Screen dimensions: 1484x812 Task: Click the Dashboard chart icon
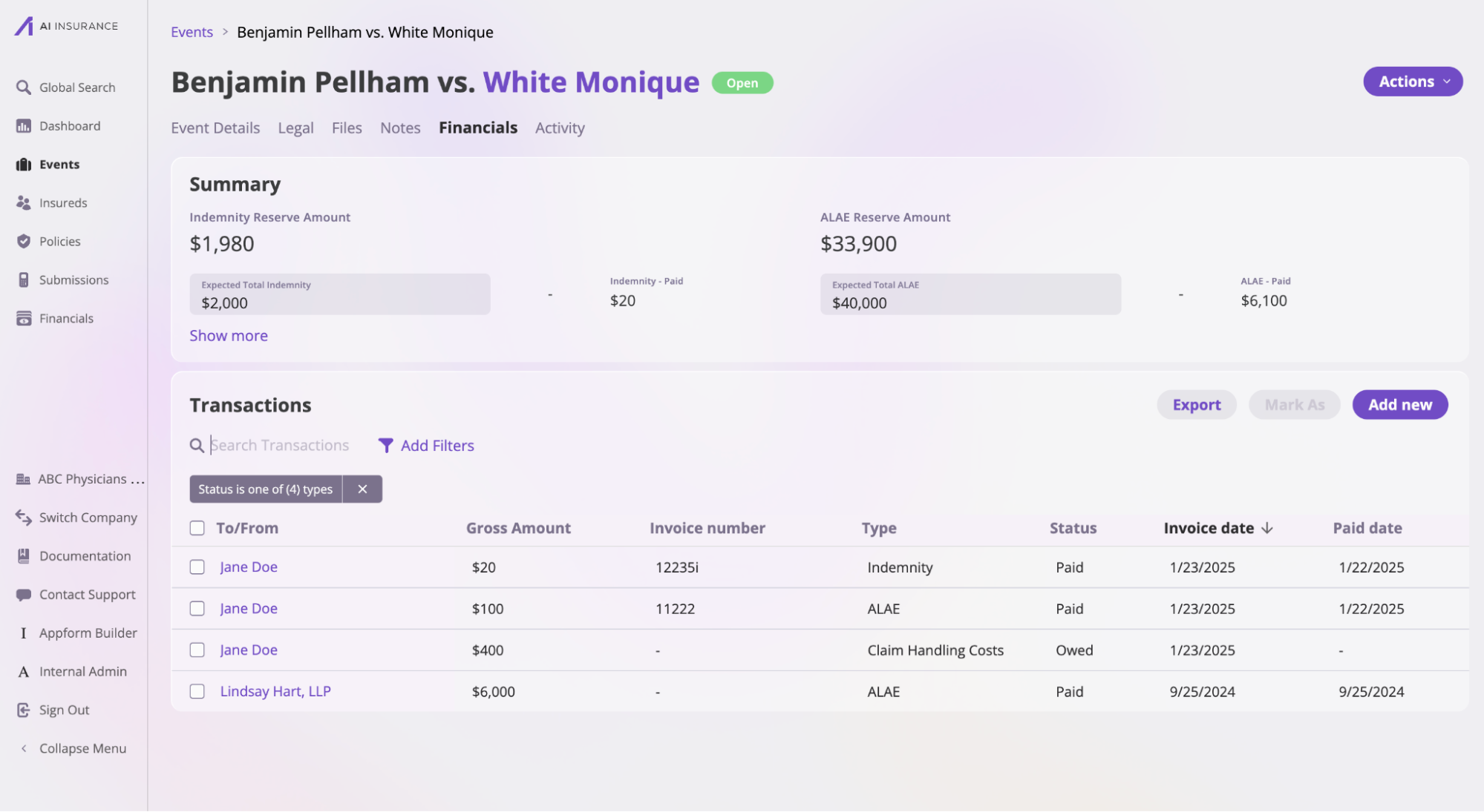tap(24, 126)
